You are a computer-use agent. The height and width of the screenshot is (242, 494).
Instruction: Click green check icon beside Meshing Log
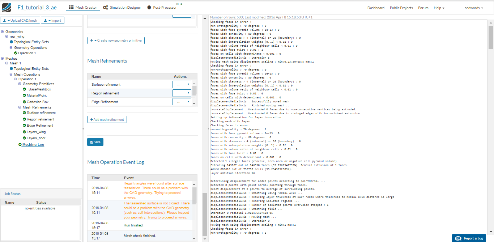20,145
